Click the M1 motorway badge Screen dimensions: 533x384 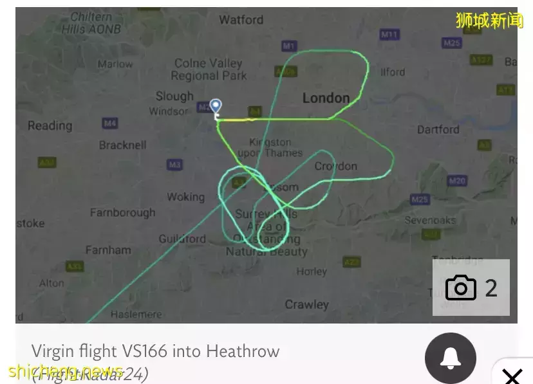click(x=289, y=46)
